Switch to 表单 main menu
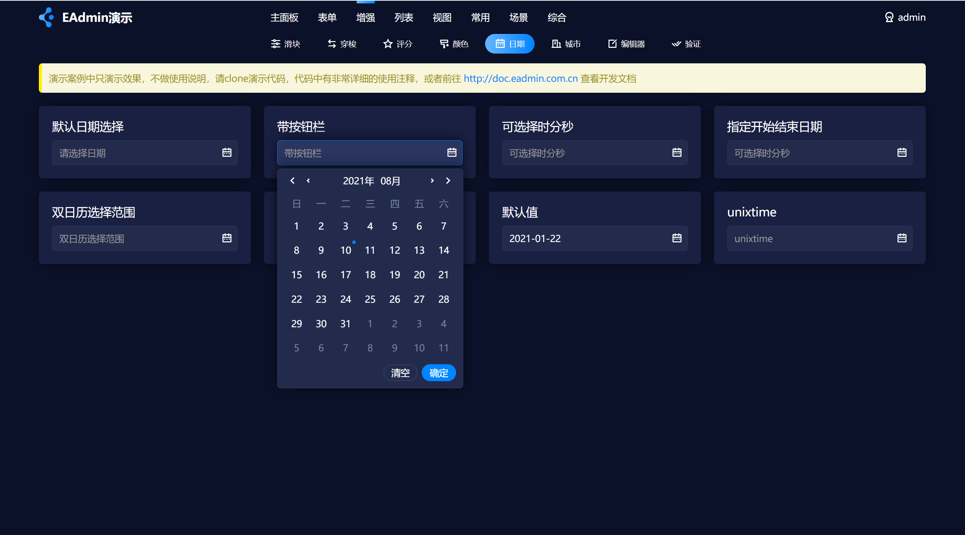This screenshot has height=535, width=965. point(327,17)
